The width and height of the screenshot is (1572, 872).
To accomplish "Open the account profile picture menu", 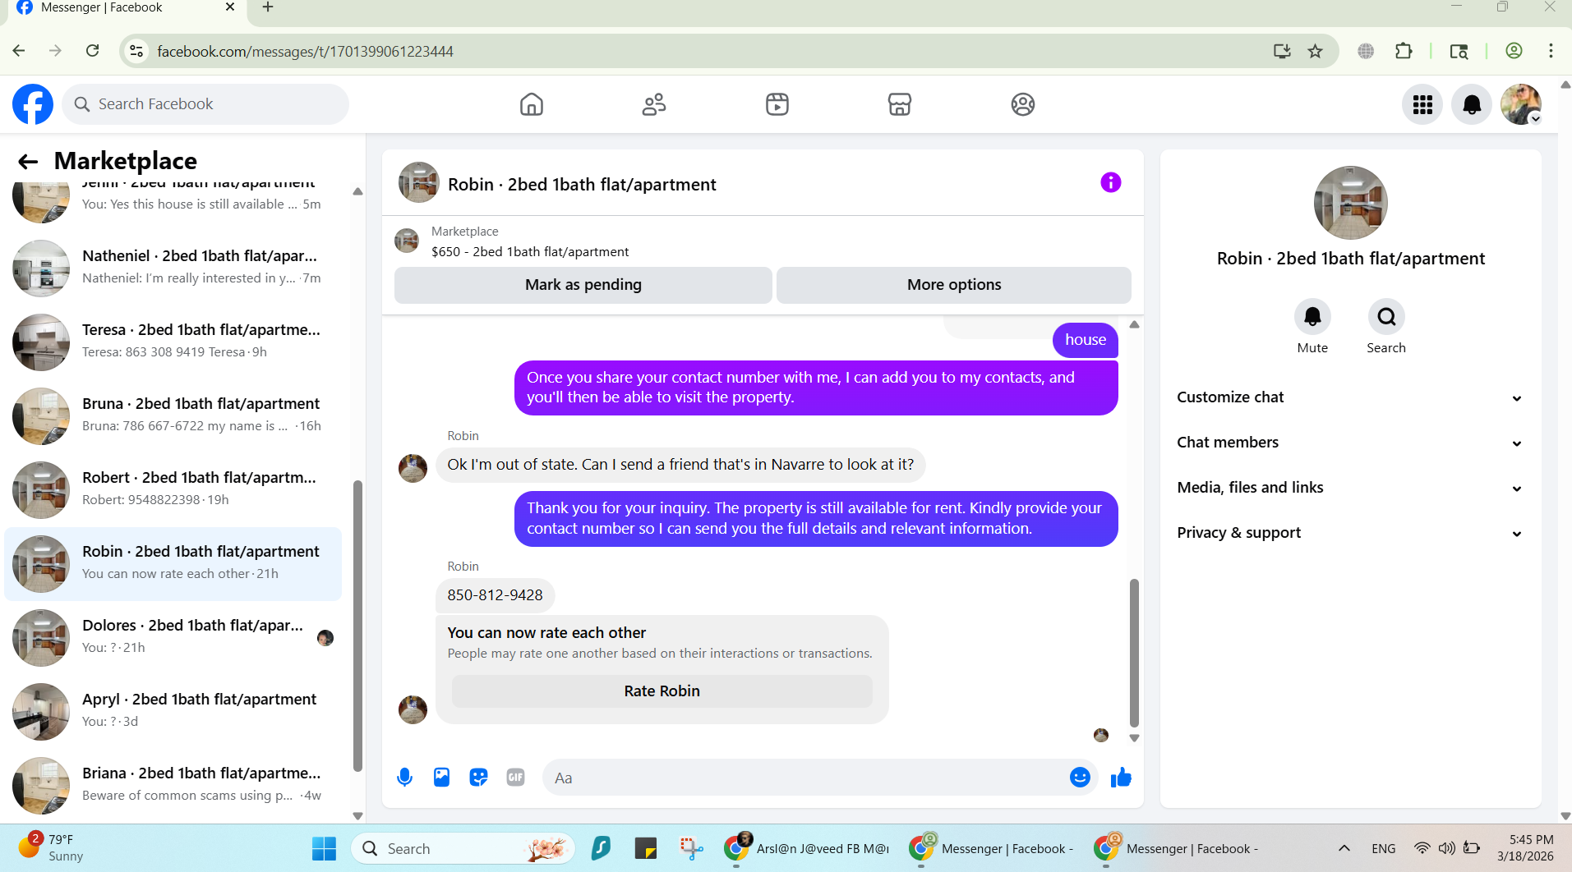I will (1521, 104).
